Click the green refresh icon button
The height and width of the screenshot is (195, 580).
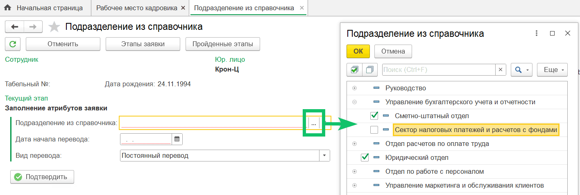coord(13,44)
